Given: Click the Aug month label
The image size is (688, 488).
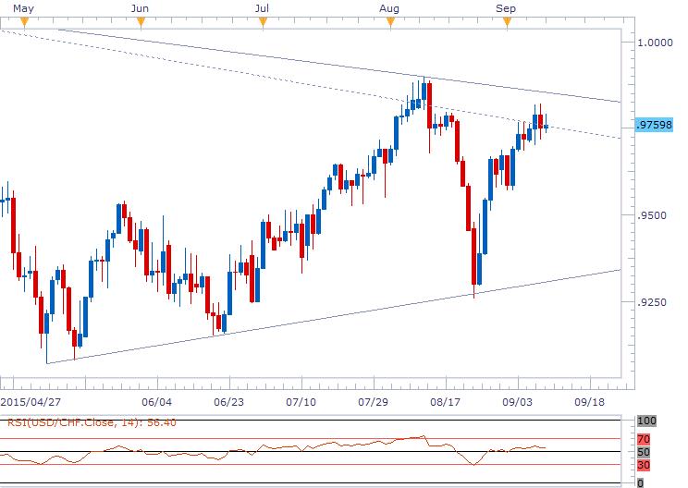Looking at the screenshot, I should pyautogui.click(x=389, y=8).
